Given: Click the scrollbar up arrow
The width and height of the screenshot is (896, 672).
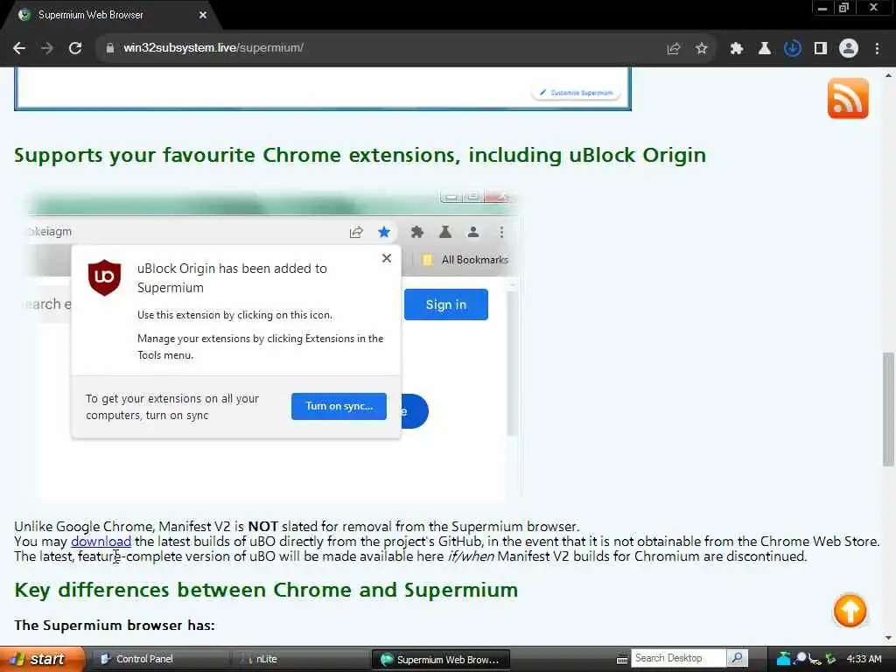Looking at the screenshot, I should (x=888, y=75).
